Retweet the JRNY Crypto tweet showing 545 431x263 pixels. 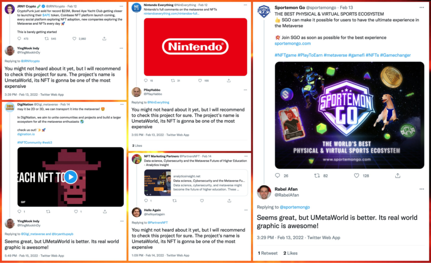[47, 39]
